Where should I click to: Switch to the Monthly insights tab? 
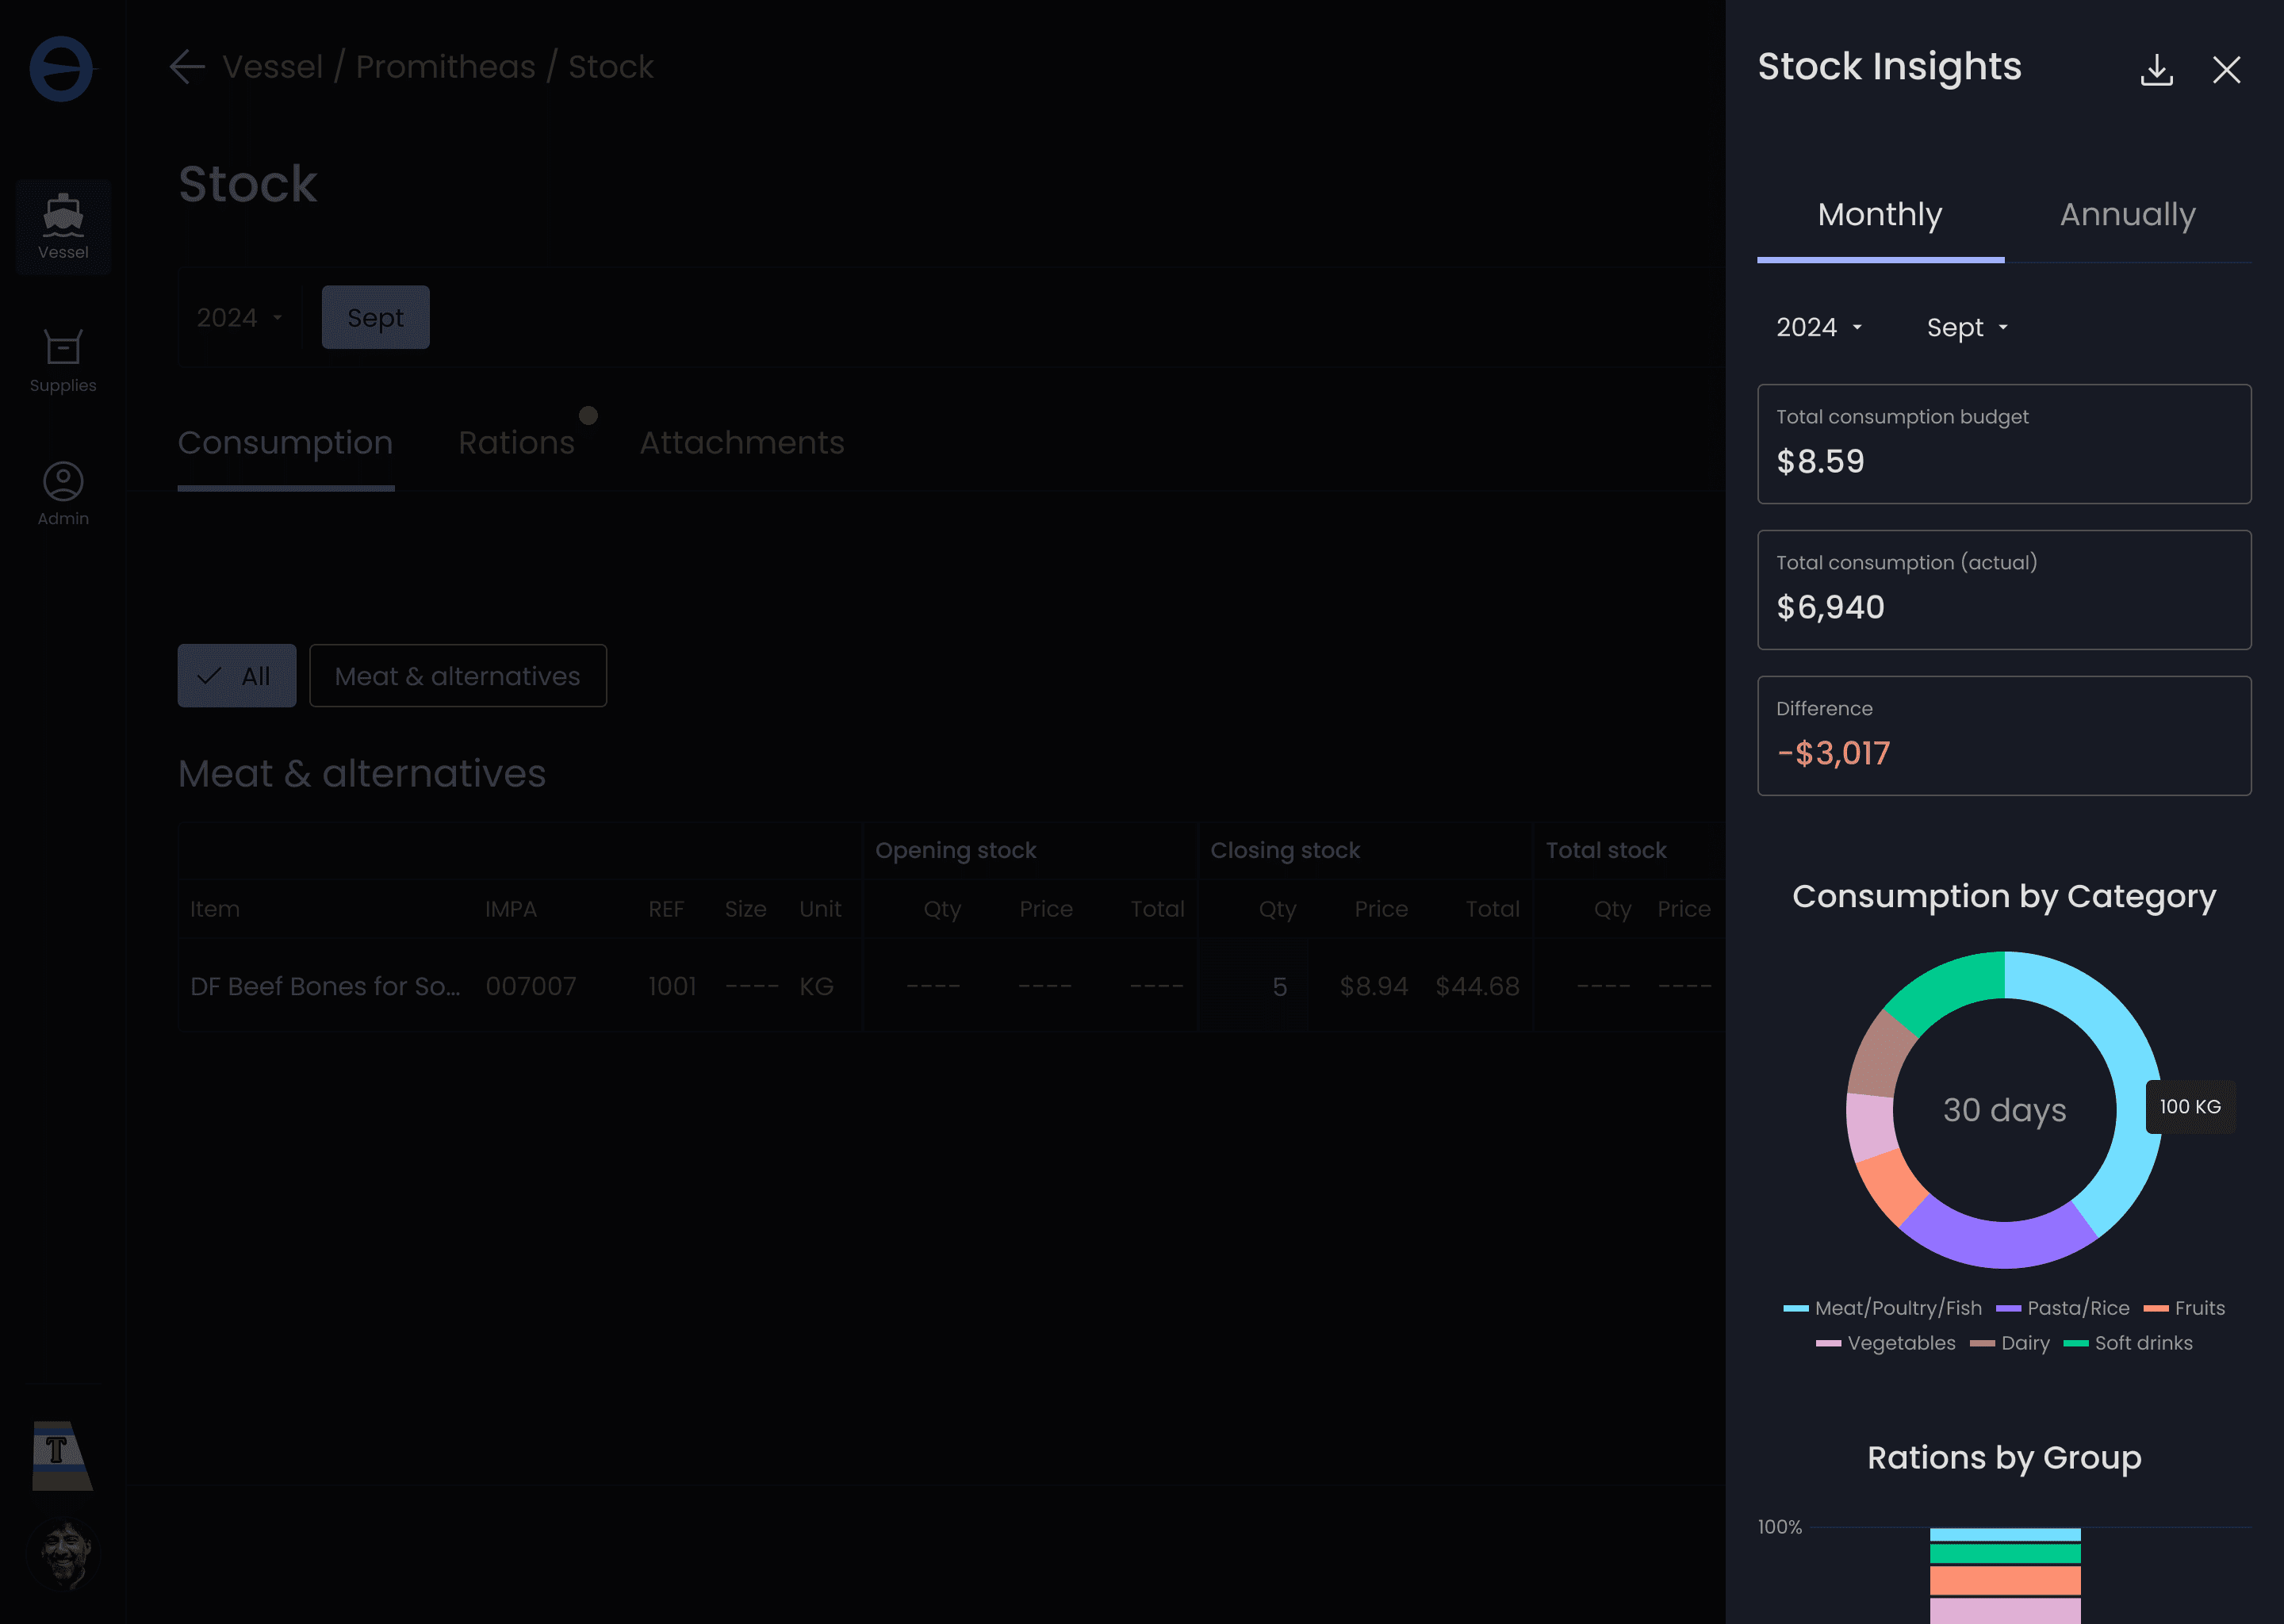click(1880, 214)
